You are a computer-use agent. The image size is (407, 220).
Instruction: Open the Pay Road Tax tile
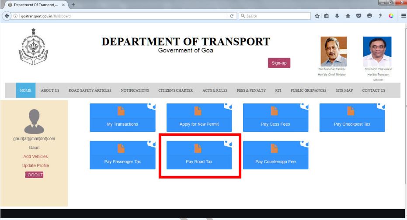point(199,155)
